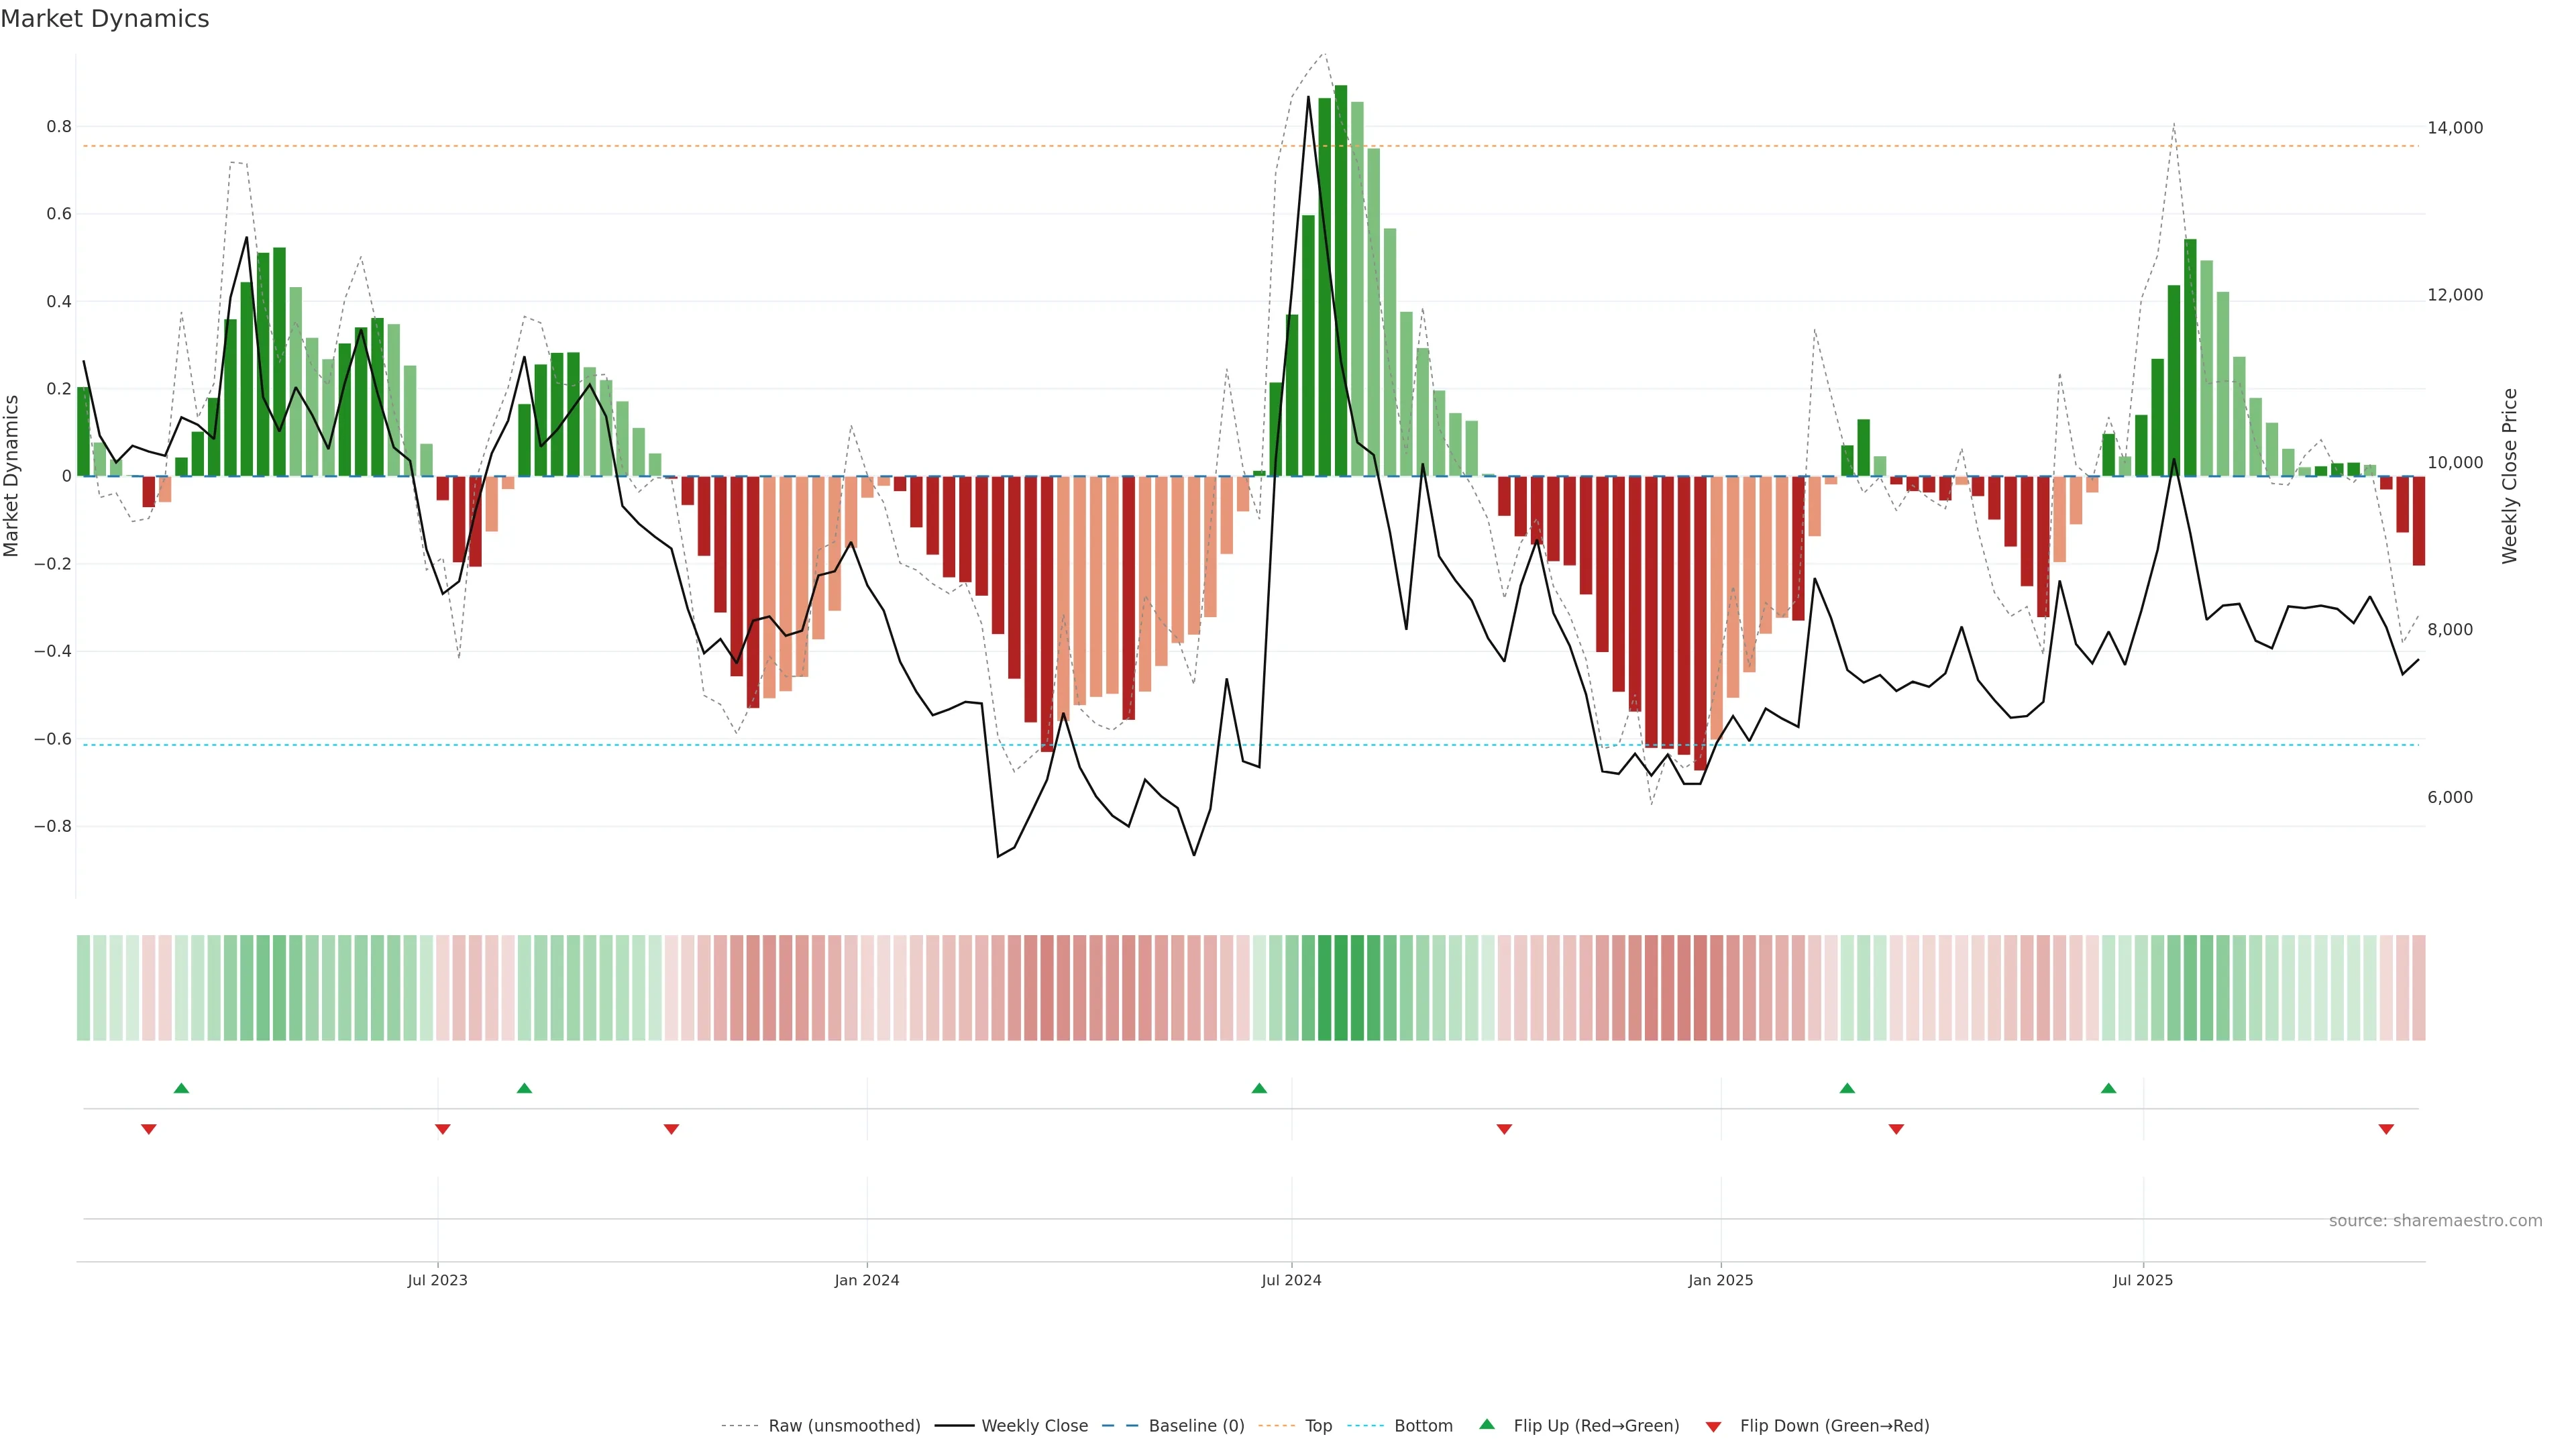The image size is (2576, 1449).
Task: Toggle the Top threshold legend entry
Action: pyautogui.click(x=1318, y=1426)
